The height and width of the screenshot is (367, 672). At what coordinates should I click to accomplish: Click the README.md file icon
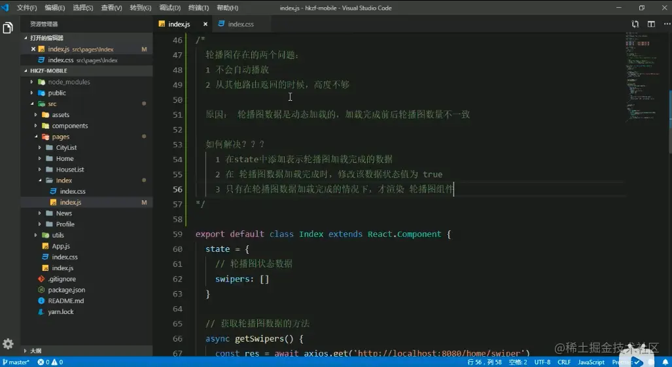tap(41, 301)
